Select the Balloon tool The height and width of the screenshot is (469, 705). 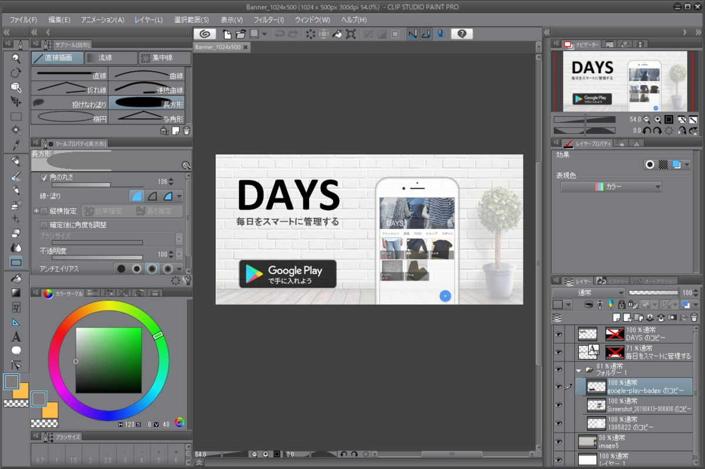(x=16, y=351)
